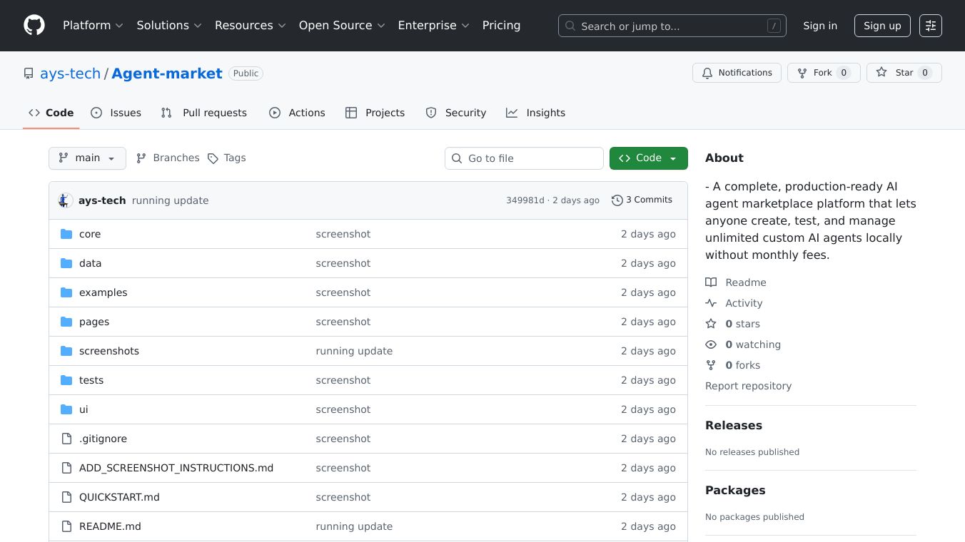The height and width of the screenshot is (542, 965).
Task: Go to the Insights tab
Action: tap(535, 113)
